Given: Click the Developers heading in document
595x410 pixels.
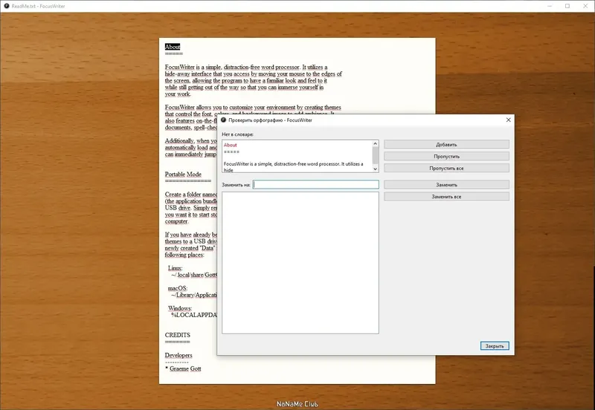Looking at the screenshot, I should point(178,355).
